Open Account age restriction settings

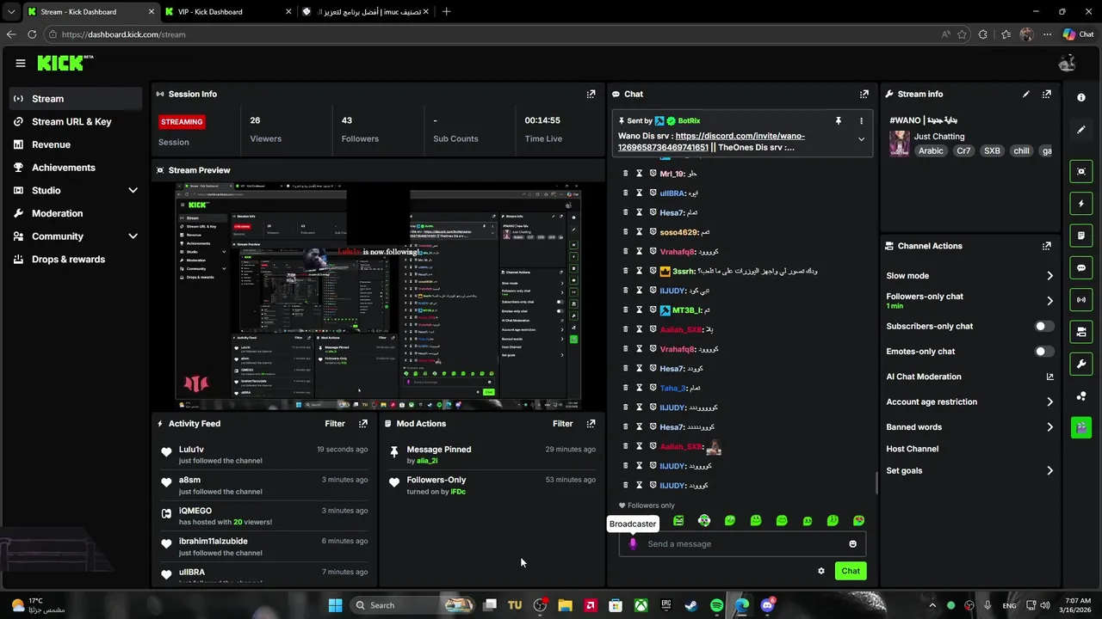pos(969,402)
